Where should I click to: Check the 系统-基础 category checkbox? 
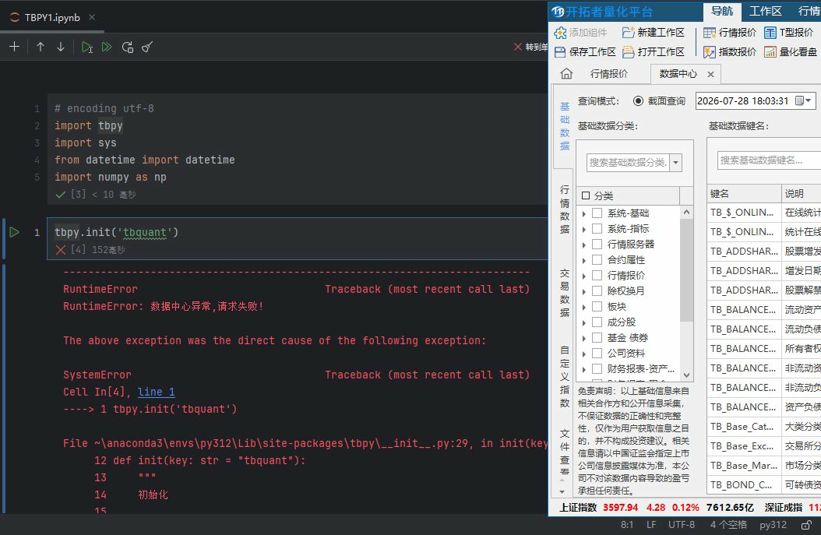tap(597, 213)
